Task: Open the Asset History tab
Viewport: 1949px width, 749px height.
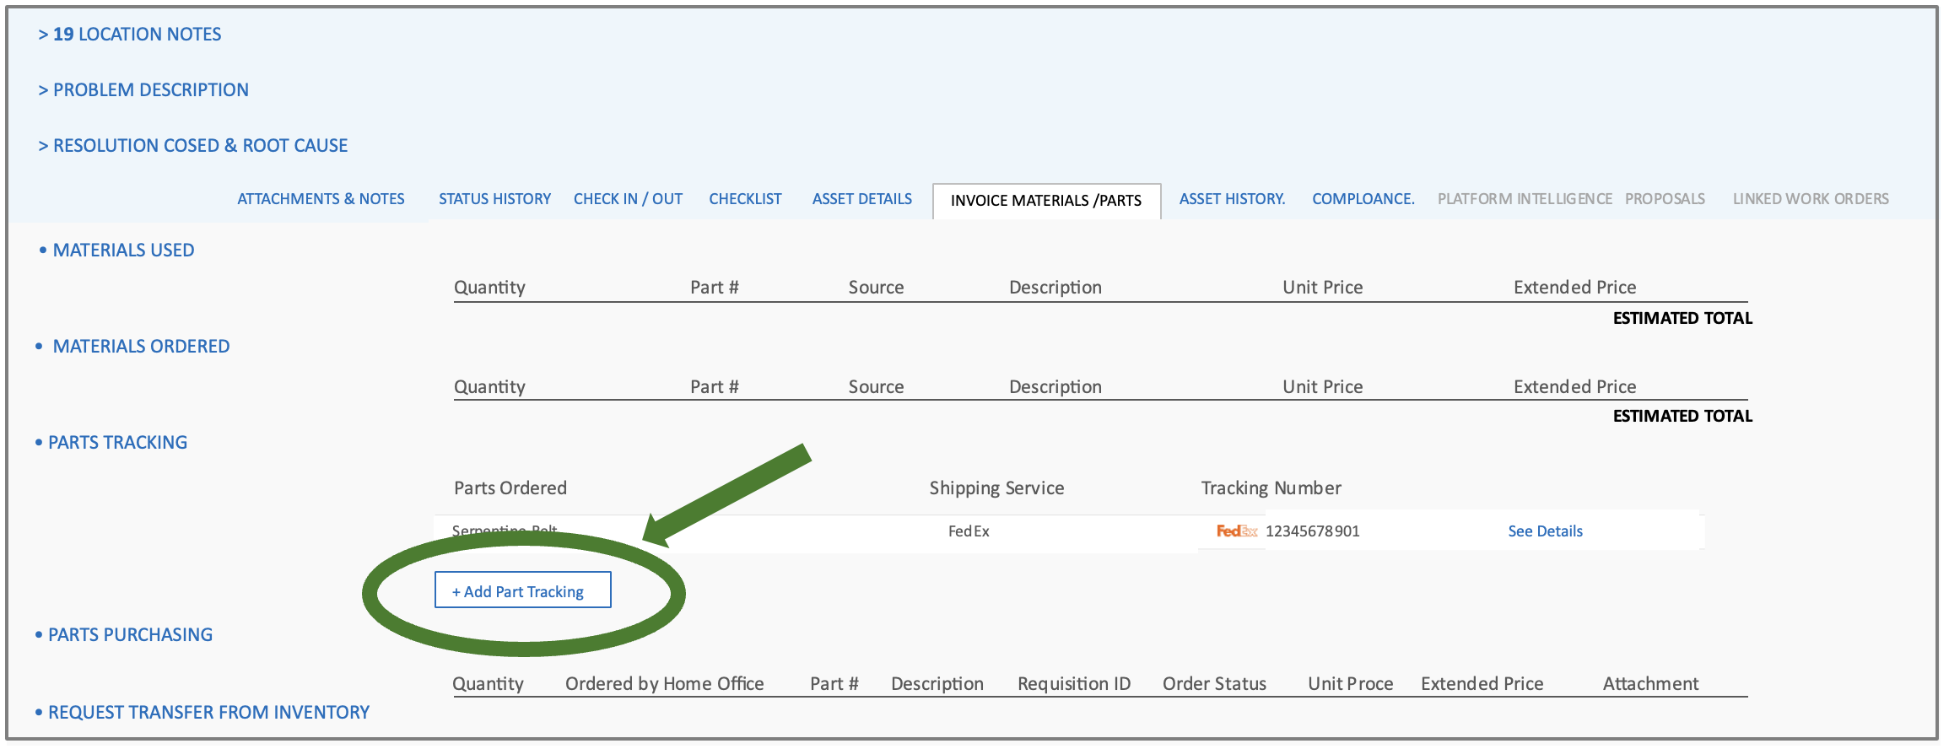Action: (1232, 199)
